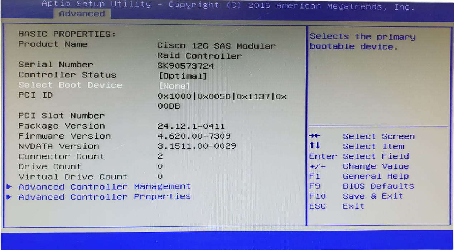Click the Serial Number label
Screen dimensions: 454x250
56,65
